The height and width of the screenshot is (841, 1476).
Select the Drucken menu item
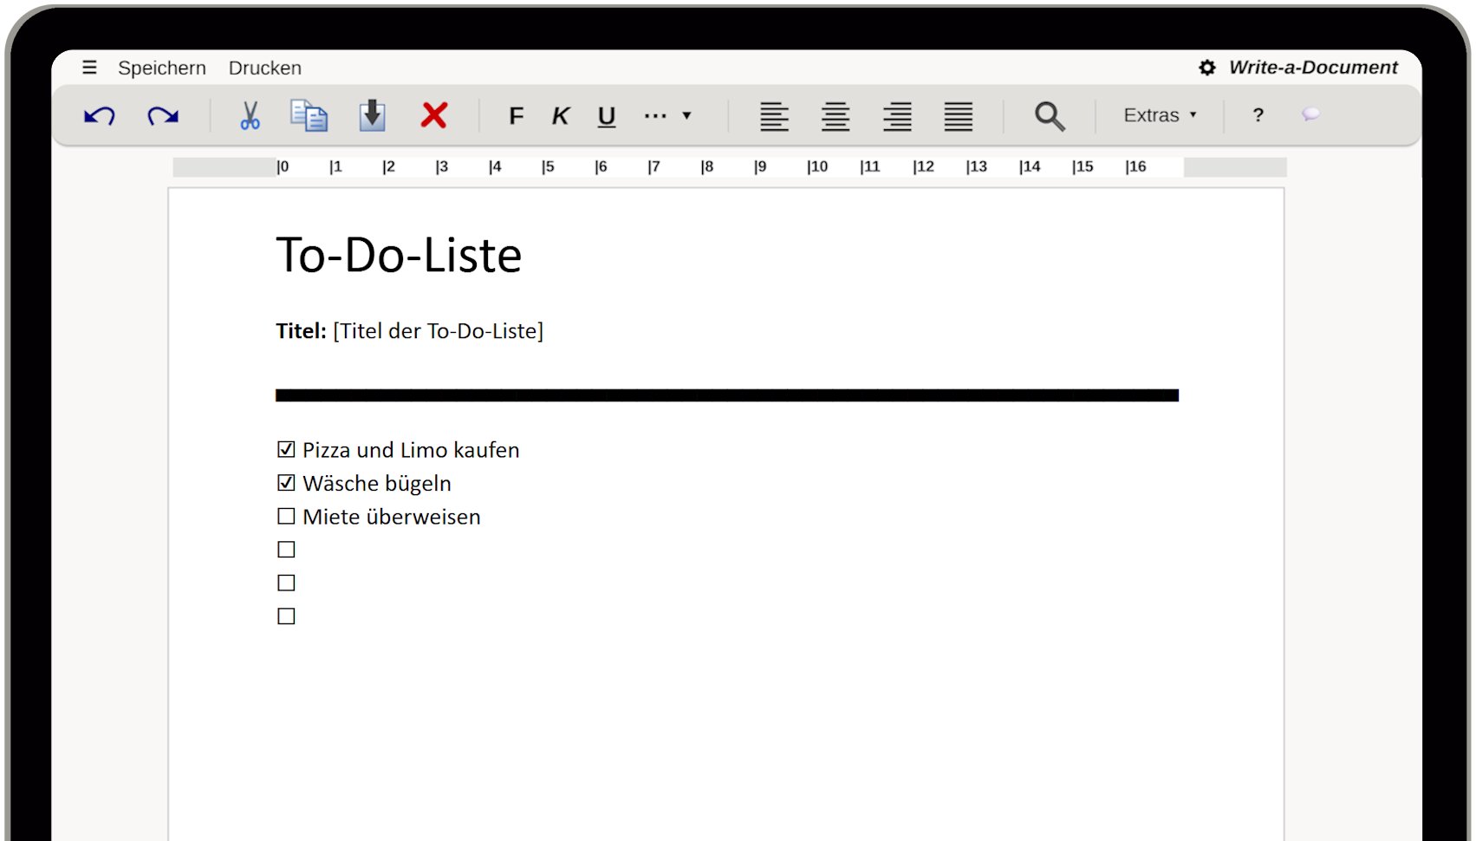(x=264, y=68)
